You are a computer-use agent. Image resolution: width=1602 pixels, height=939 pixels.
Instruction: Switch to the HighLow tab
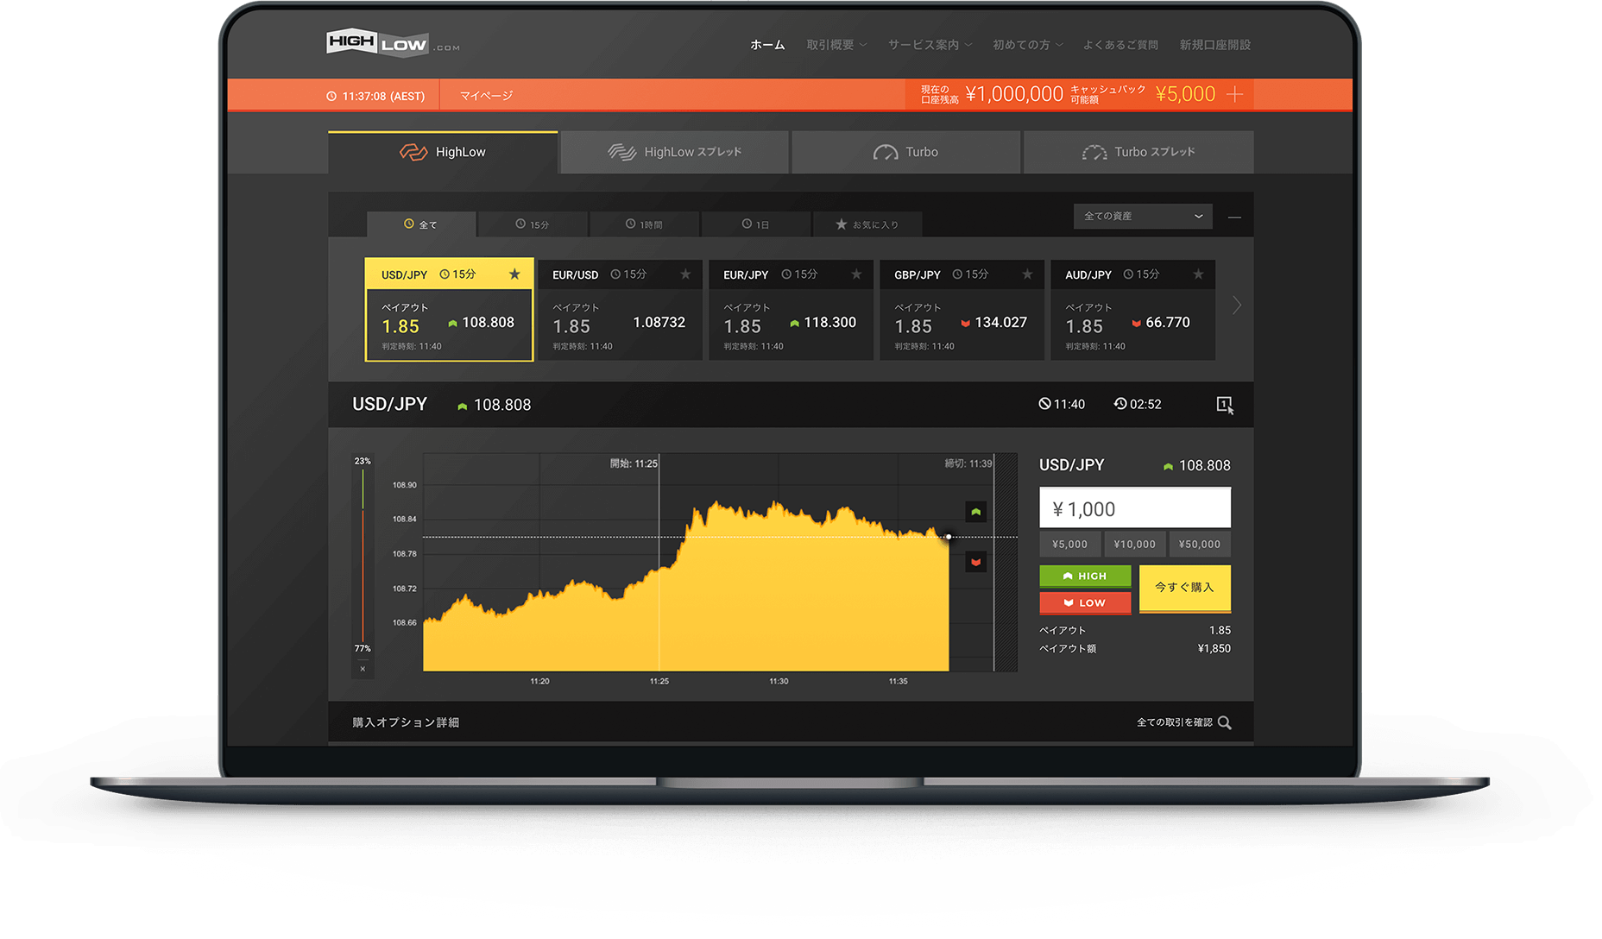pyautogui.click(x=443, y=152)
